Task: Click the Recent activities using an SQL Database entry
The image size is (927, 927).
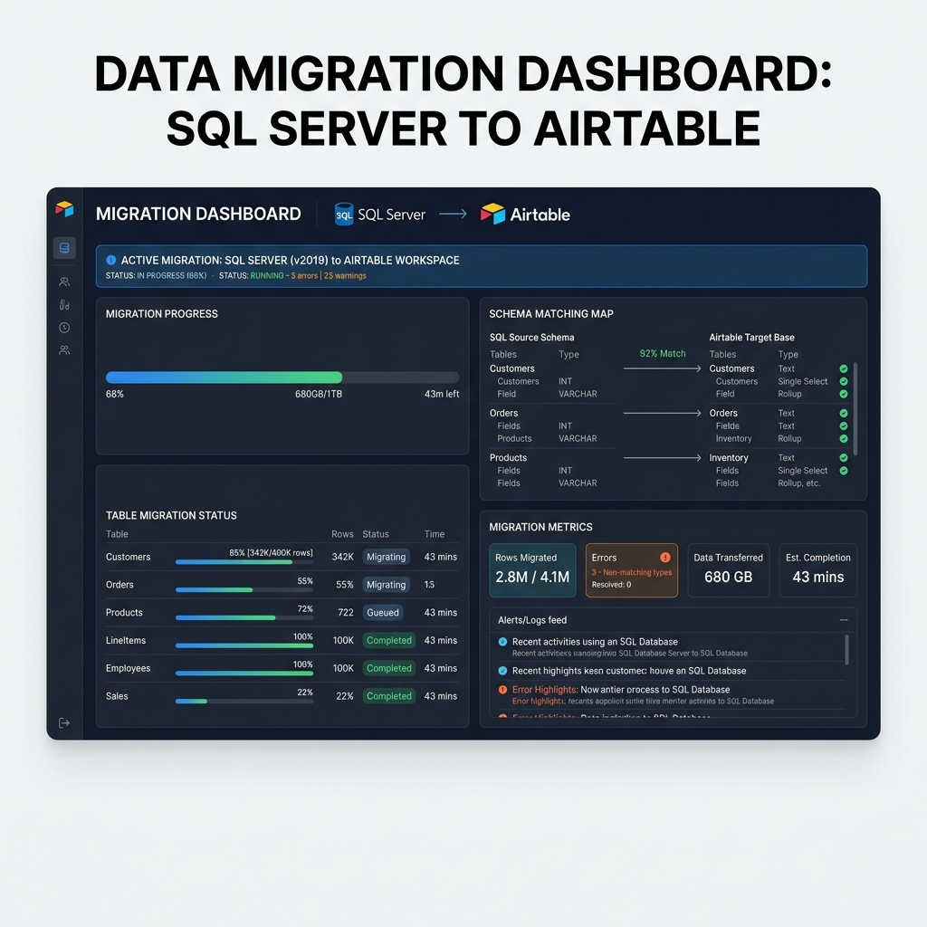Action: pos(595,642)
